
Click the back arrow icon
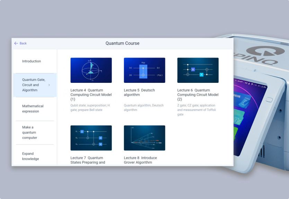pyautogui.click(x=16, y=43)
